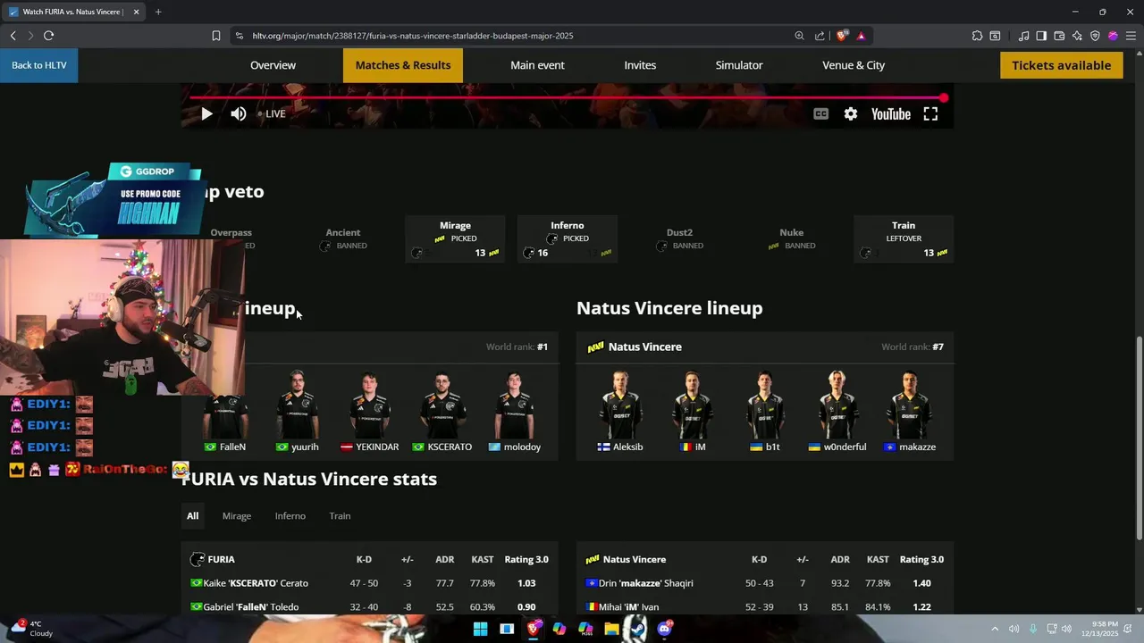
Task: Select the Train stats tab
Action: tap(340, 515)
